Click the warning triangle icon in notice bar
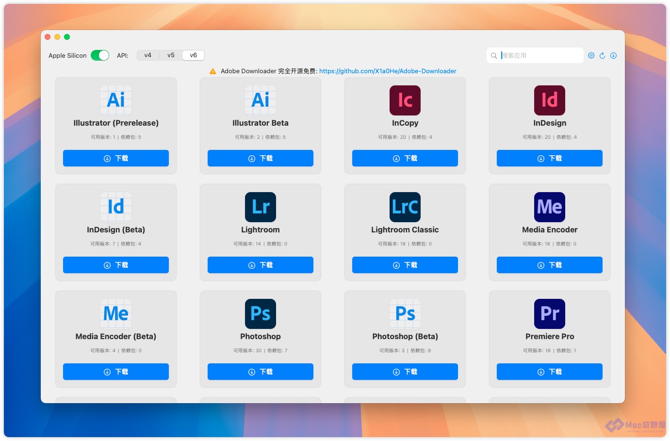 213,71
